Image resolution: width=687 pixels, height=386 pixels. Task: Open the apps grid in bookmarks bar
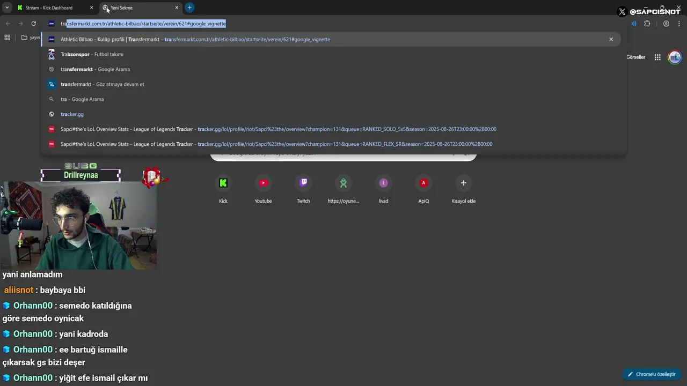click(x=7, y=38)
